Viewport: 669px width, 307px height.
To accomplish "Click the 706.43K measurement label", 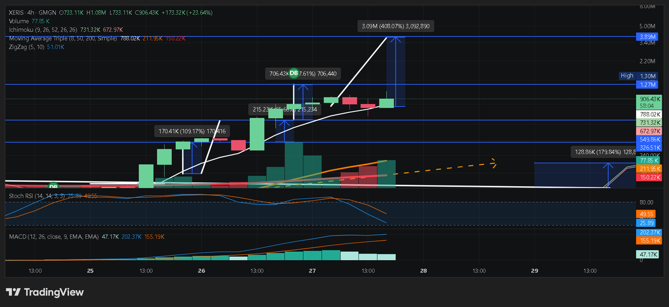I will 303,74.
